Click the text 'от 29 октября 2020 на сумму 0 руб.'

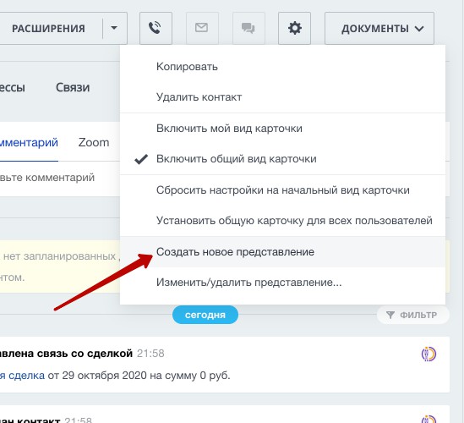[139, 376]
